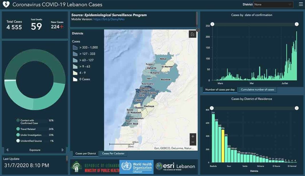Zoom in using the map plus button
This screenshot has height=176, width=305.
[x=193, y=136]
